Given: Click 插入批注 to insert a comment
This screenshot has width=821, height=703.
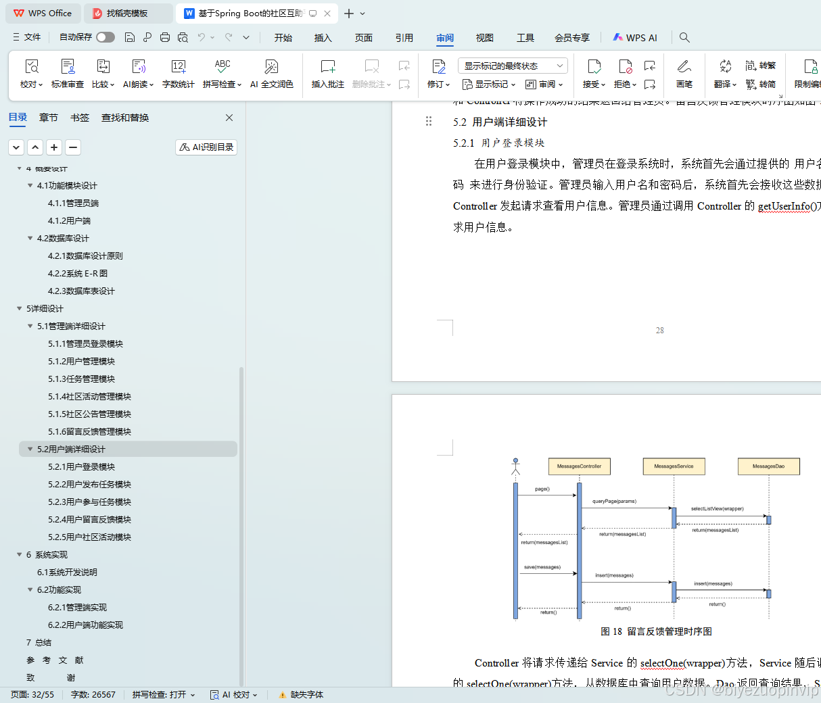Looking at the screenshot, I should click(328, 74).
